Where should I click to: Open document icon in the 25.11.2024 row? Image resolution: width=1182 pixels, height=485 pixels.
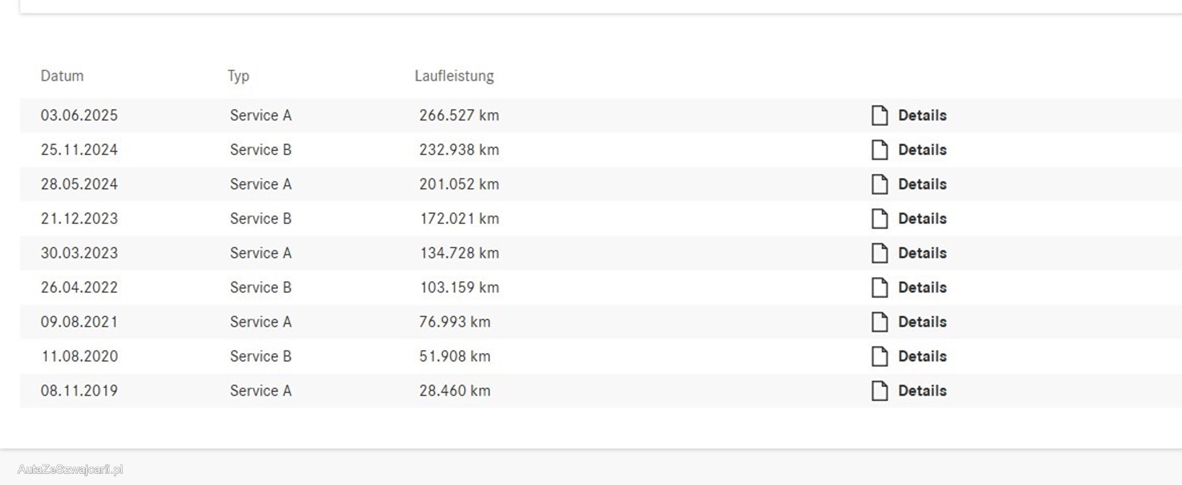(879, 150)
